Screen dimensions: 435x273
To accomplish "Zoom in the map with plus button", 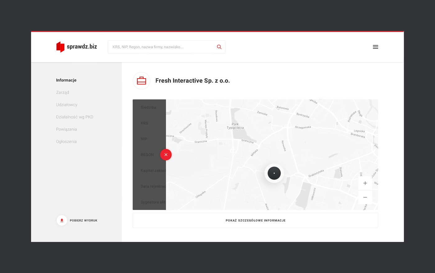I will click(x=365, y=183).
